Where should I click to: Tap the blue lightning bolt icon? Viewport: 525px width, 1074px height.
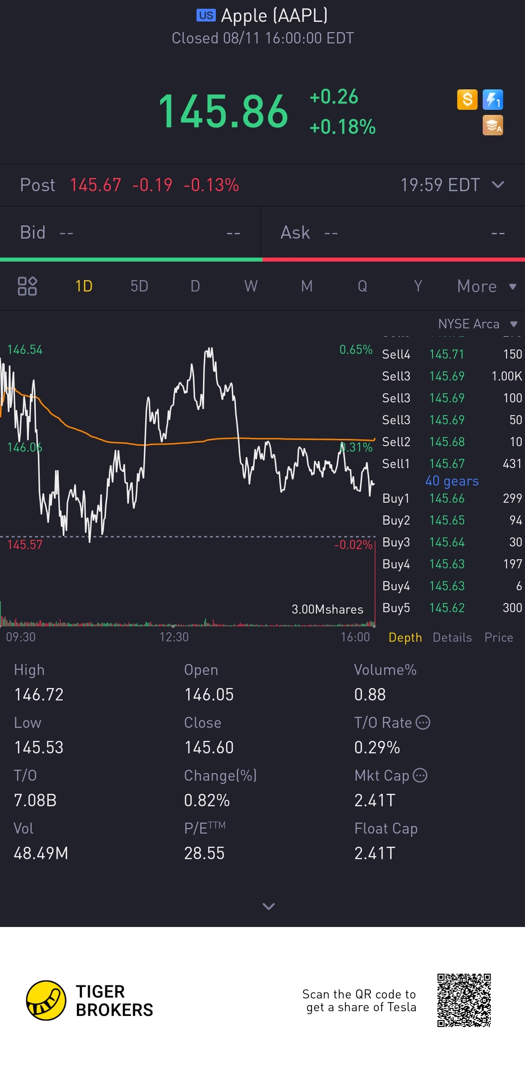(493, 100)
